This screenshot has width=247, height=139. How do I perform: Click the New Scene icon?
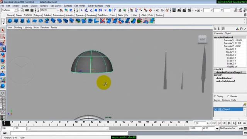tap(22, 10)
